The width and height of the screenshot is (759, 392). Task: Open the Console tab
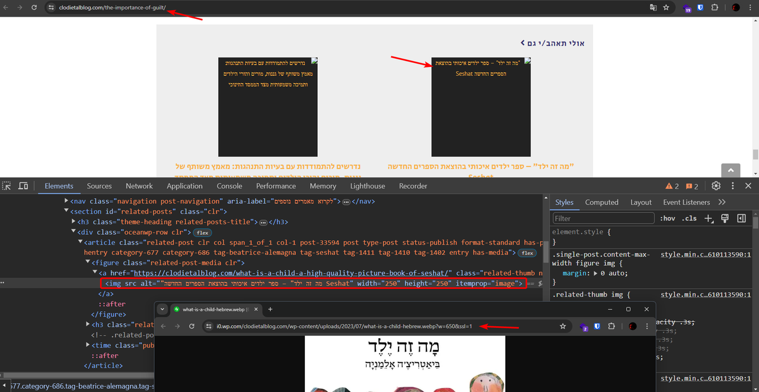[229, 186]
